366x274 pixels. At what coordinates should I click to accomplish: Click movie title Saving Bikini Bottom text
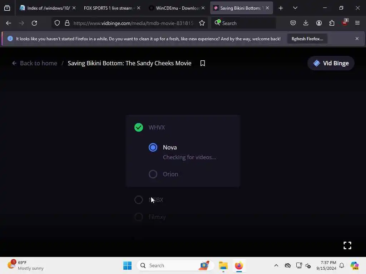pyautogui.click(x=129, y=63)
